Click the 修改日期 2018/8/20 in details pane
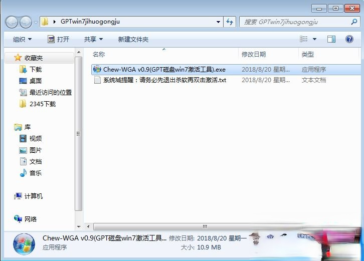The image size is (364, 261). (x=208, y=238)
